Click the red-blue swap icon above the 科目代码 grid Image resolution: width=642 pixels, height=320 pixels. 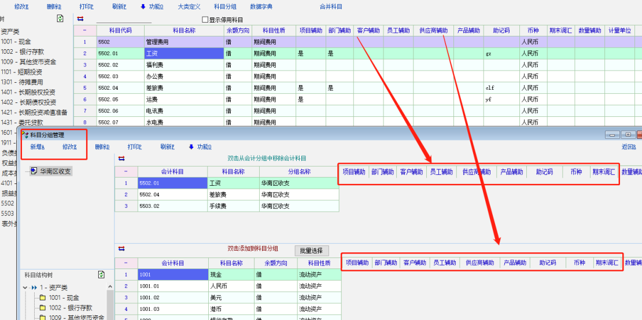click(80, 19)
